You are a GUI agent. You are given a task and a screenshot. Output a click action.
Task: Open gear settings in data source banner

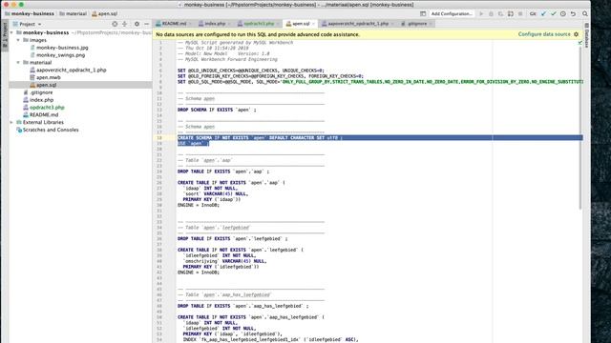point(577,34)
